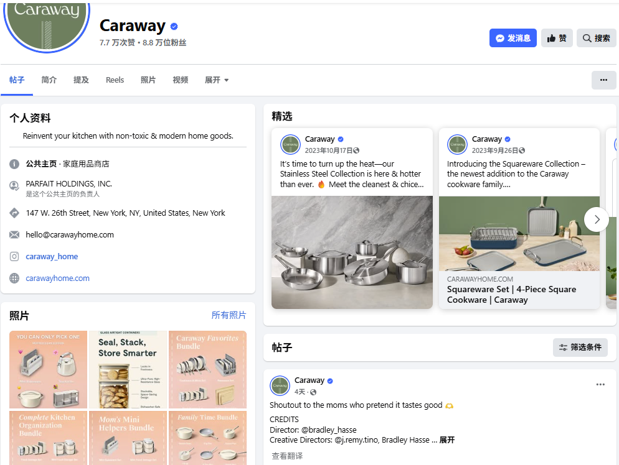Click public globe icon on 4天 post
Viewport: 619px width, 465px height.
click(x=313, y=392)
